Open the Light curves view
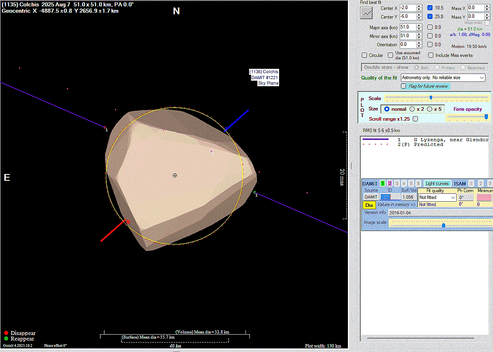Screen dimensions: 493x352 pos(437,184)
